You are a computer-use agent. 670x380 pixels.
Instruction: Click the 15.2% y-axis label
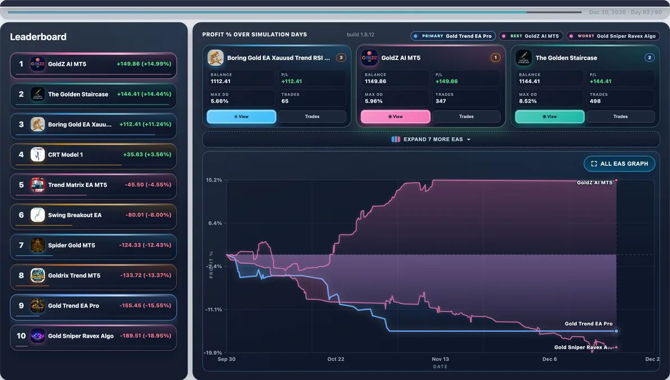click(x=214, y=180)
